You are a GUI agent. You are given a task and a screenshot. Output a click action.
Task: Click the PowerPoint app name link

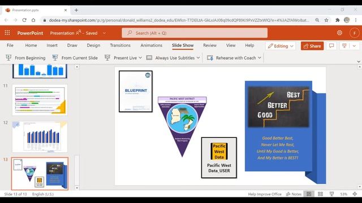point(30,33)
